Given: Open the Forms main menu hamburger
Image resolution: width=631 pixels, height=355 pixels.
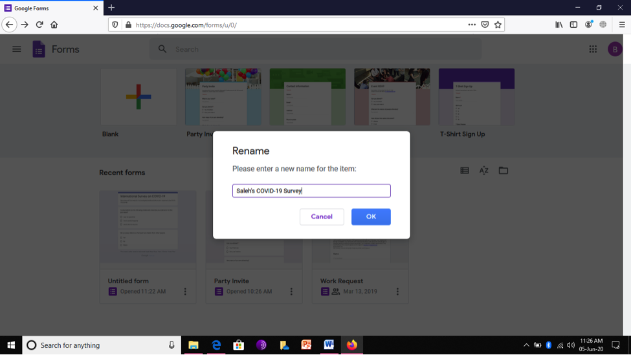Looking at the screenshot, I should 16,49.
